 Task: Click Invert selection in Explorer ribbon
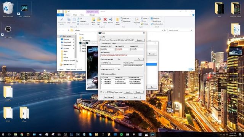click(157, 24)
